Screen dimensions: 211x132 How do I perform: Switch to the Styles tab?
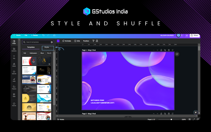click(47, 47)
